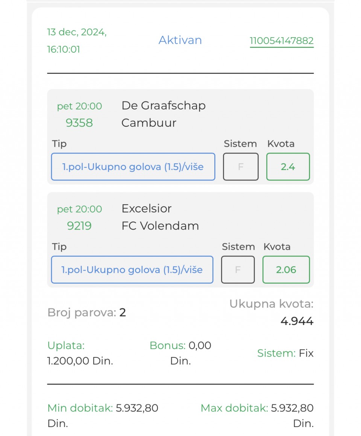Image resolution: width=361 pixels, height=436 pixels.
Task: Click the ticket date 13 dec, 2024
Action: tap(77, 32)
